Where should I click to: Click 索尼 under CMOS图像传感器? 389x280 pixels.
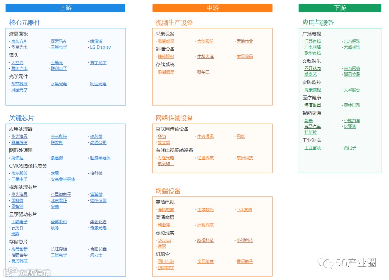pyautogui.click(x=55, y=173)
